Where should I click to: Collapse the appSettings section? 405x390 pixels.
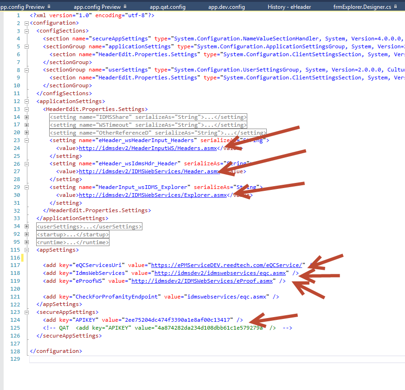point(26,249)
